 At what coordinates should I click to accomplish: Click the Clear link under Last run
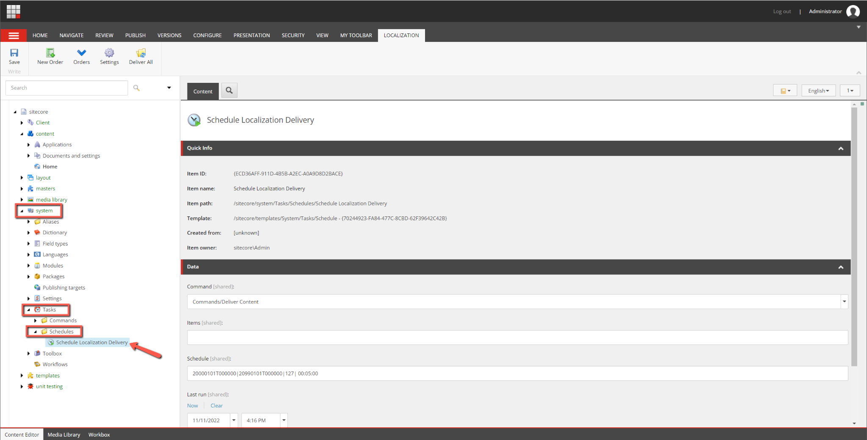pyautogui.click(x=217, y=406)
